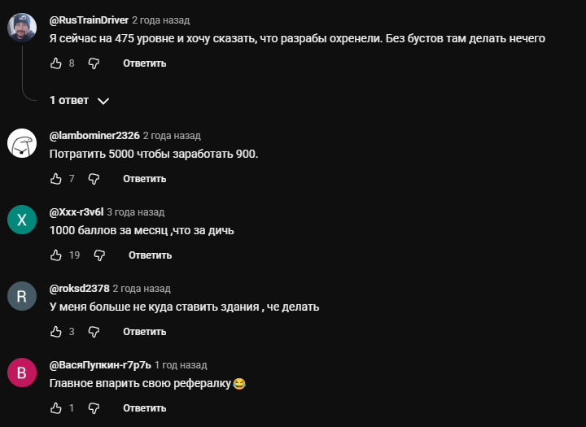
Task: Like the comment by @lambominer2326
Action: click(56, 178)
